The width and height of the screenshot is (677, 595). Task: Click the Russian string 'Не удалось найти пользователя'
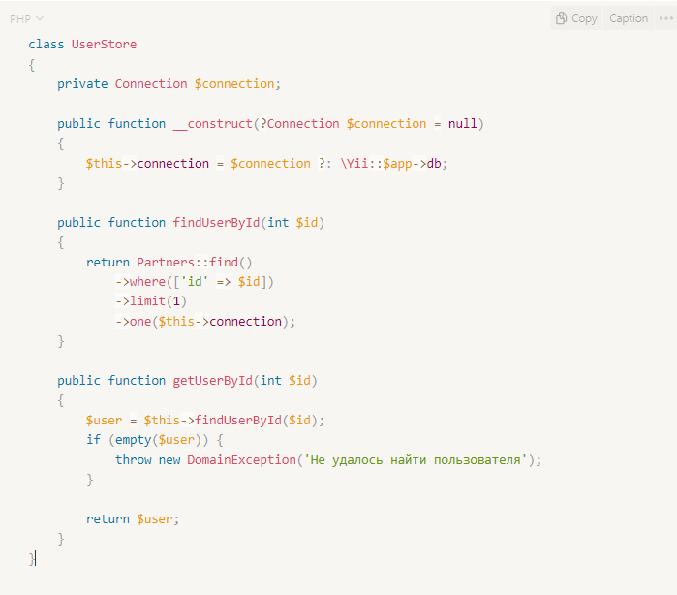click(x=415, y=460)
